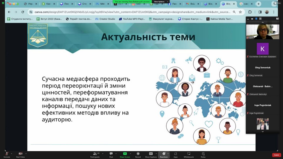283x159 pixels.
Task: Expand audio options arrow beside Unmute
Action: pyautogui.click(x=11, y=153)
